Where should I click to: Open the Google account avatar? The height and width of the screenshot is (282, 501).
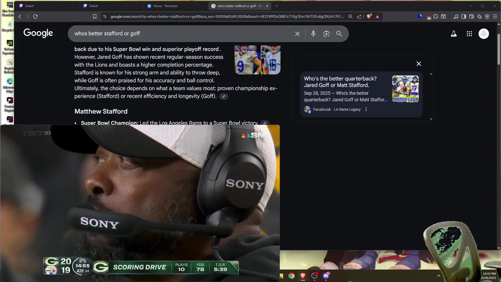click(x=484, y=34)
